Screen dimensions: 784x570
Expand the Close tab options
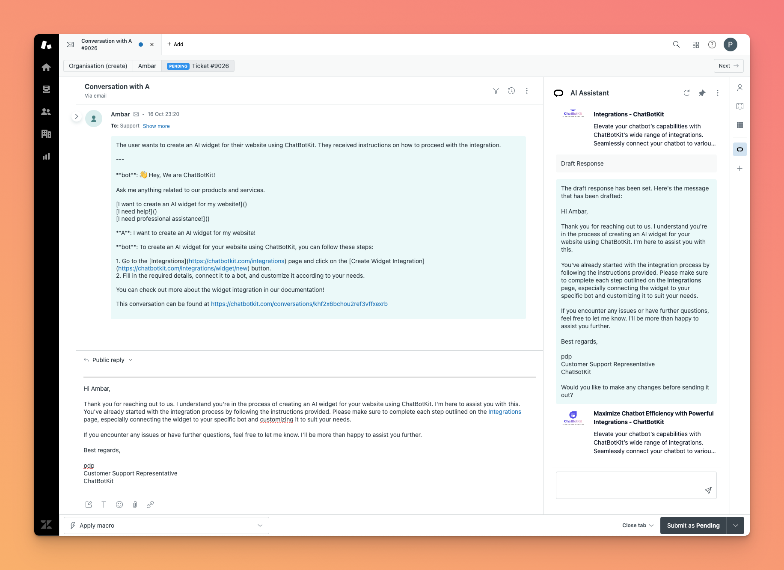click(x=638, y=525)
